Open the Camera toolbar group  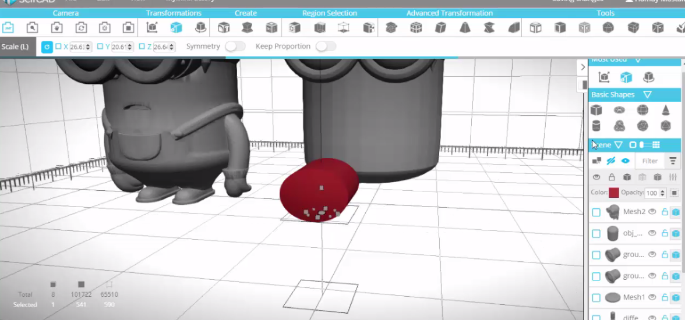(65, 13)
